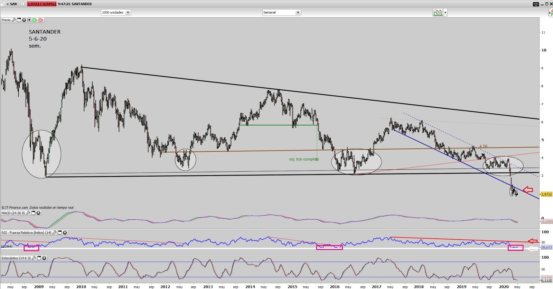This screenshot has height=289, width=553.
Task: Click the red arrow icon in Precio panel
Action: (41, 20)
